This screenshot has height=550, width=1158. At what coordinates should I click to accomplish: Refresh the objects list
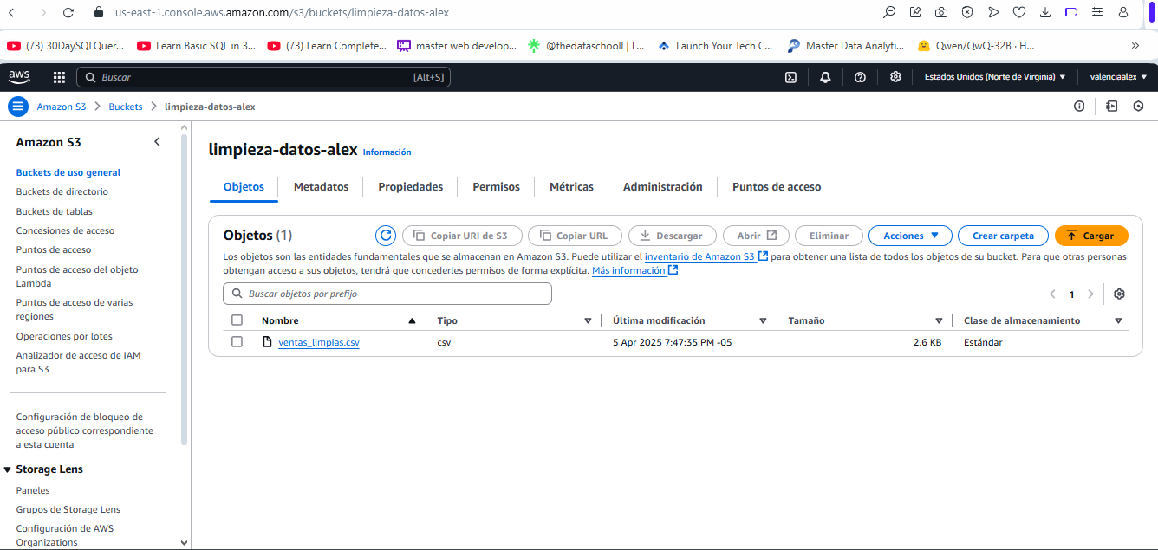pos(386,236)
